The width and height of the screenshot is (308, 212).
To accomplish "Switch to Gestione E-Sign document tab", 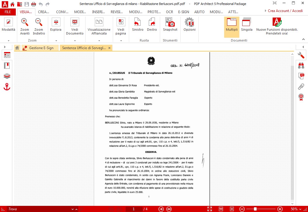I will 40,48.
